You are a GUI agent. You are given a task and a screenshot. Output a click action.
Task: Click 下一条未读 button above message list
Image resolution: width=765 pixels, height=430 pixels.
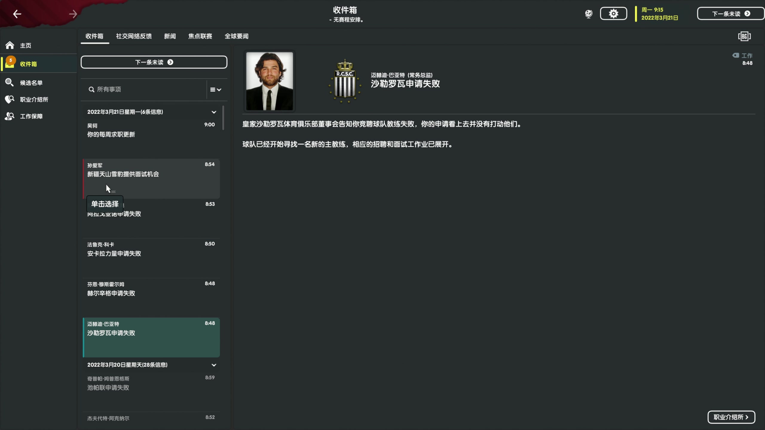tap(154, 62)
